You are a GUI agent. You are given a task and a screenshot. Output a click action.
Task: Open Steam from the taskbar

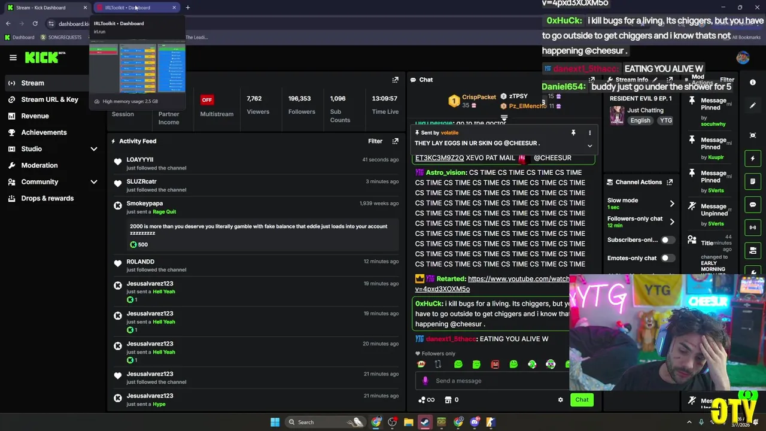(424, 422)
